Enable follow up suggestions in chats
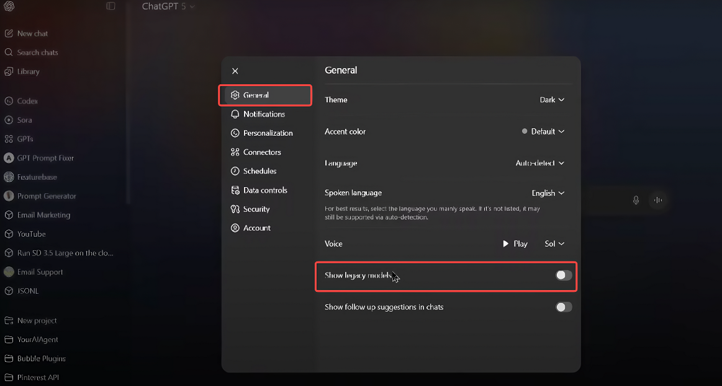 pyautogui.click(x=563, y=307)
